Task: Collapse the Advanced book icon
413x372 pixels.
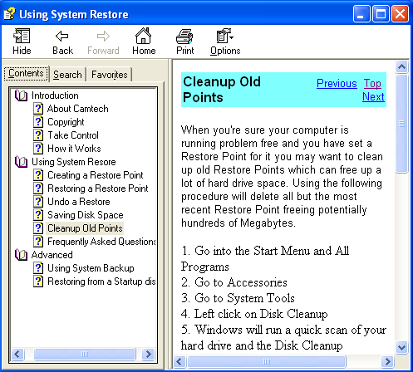Action: pos(21,255)
